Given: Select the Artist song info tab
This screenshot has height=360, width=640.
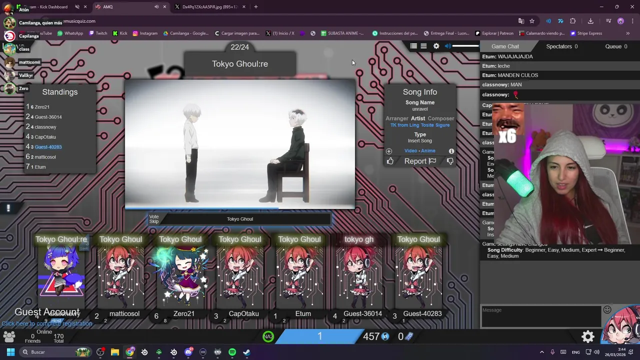Looking at the screenshot, I should coord(418,118).
